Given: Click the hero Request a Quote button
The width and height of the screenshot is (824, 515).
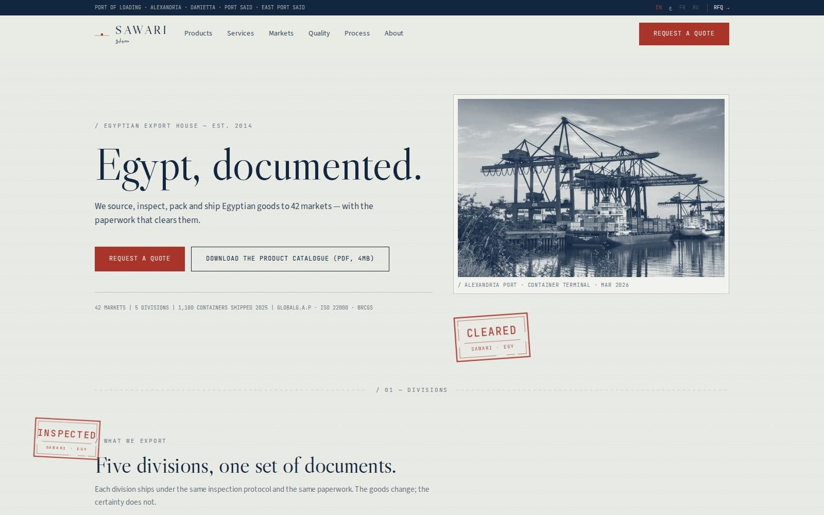Looking at the screenshot, I should pos(140,259).
